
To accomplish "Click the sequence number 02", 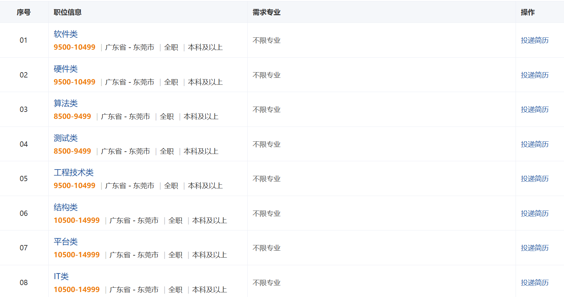I will [x=24, y=75].
